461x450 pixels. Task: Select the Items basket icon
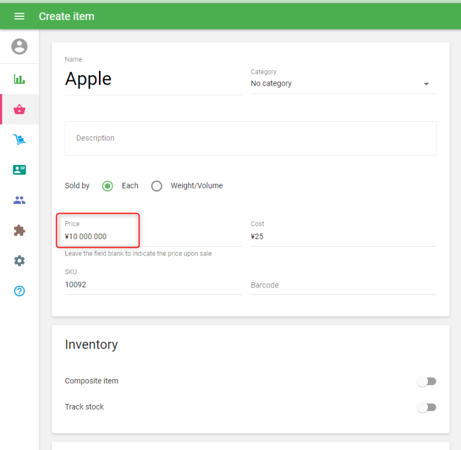19,109
